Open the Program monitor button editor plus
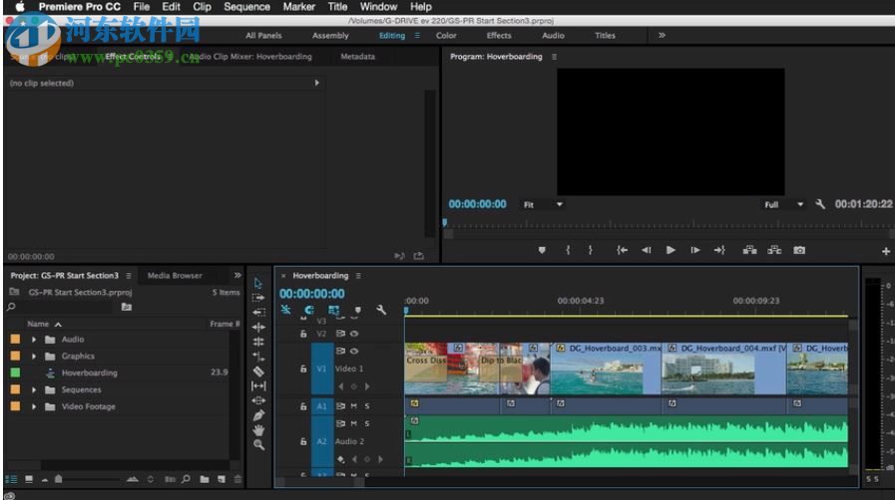The width and height of the screenshot is (895, 500). (885, 251)
